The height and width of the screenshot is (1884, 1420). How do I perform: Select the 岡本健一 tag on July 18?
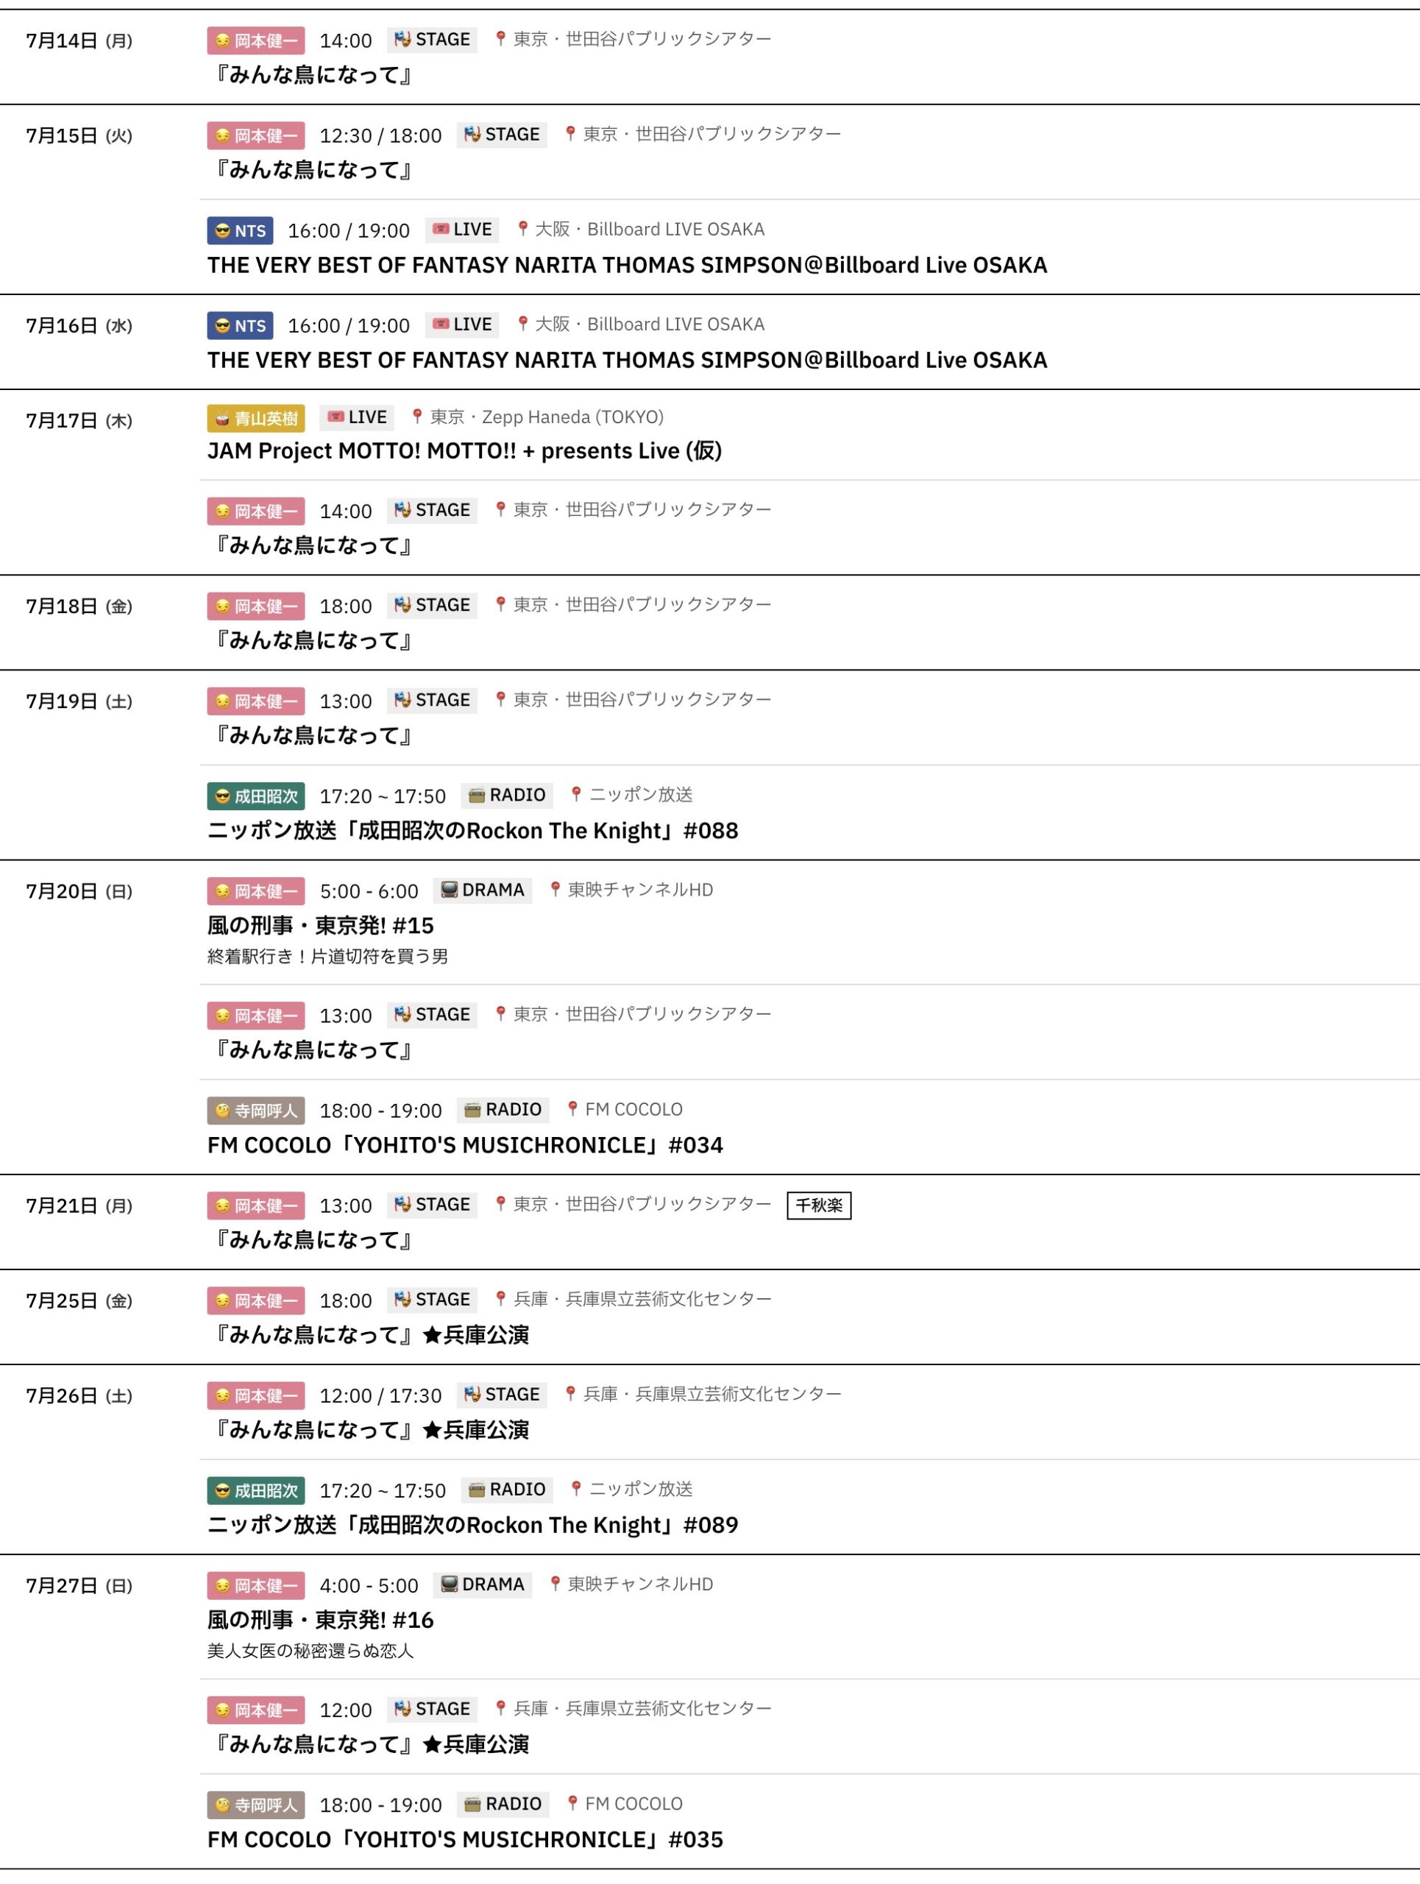(x=255, y=606)
